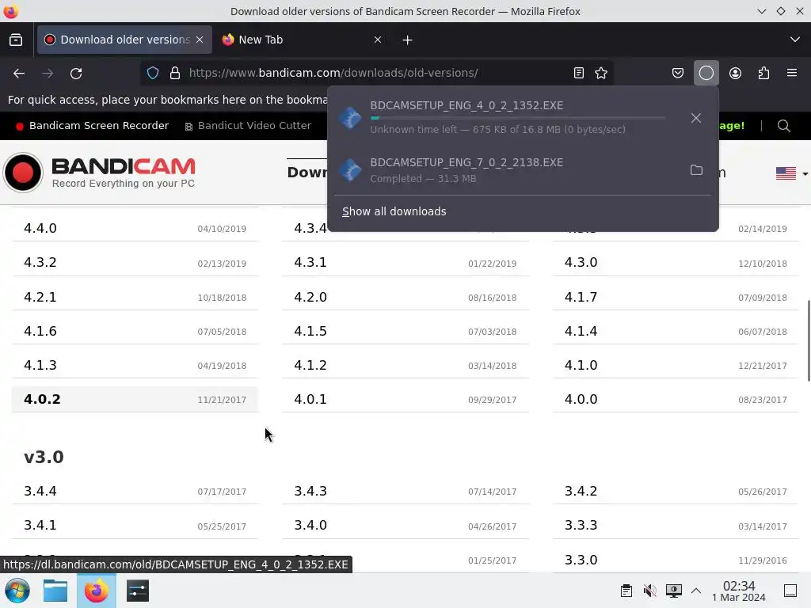
Task: Click Show all downloads
Action: coord(394,211)
